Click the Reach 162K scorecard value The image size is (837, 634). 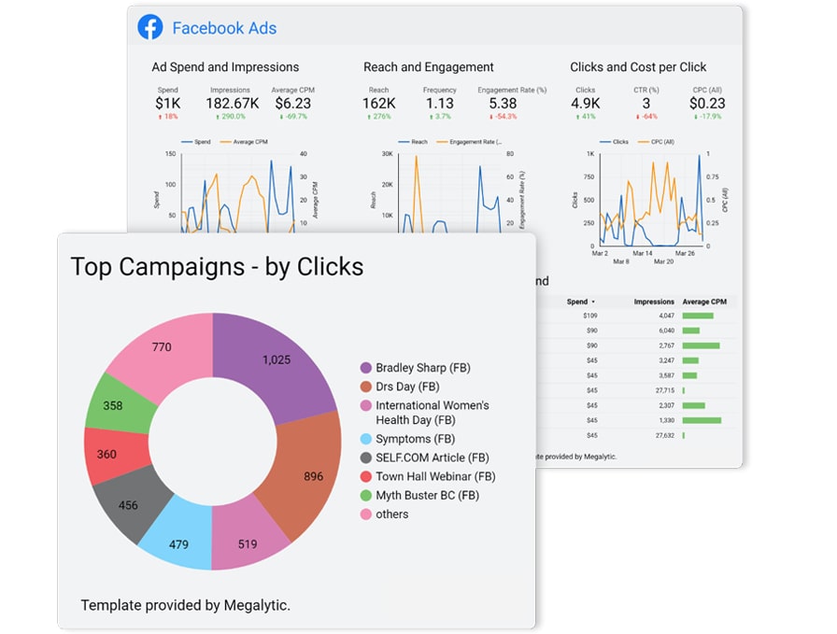tap(379, 103)
